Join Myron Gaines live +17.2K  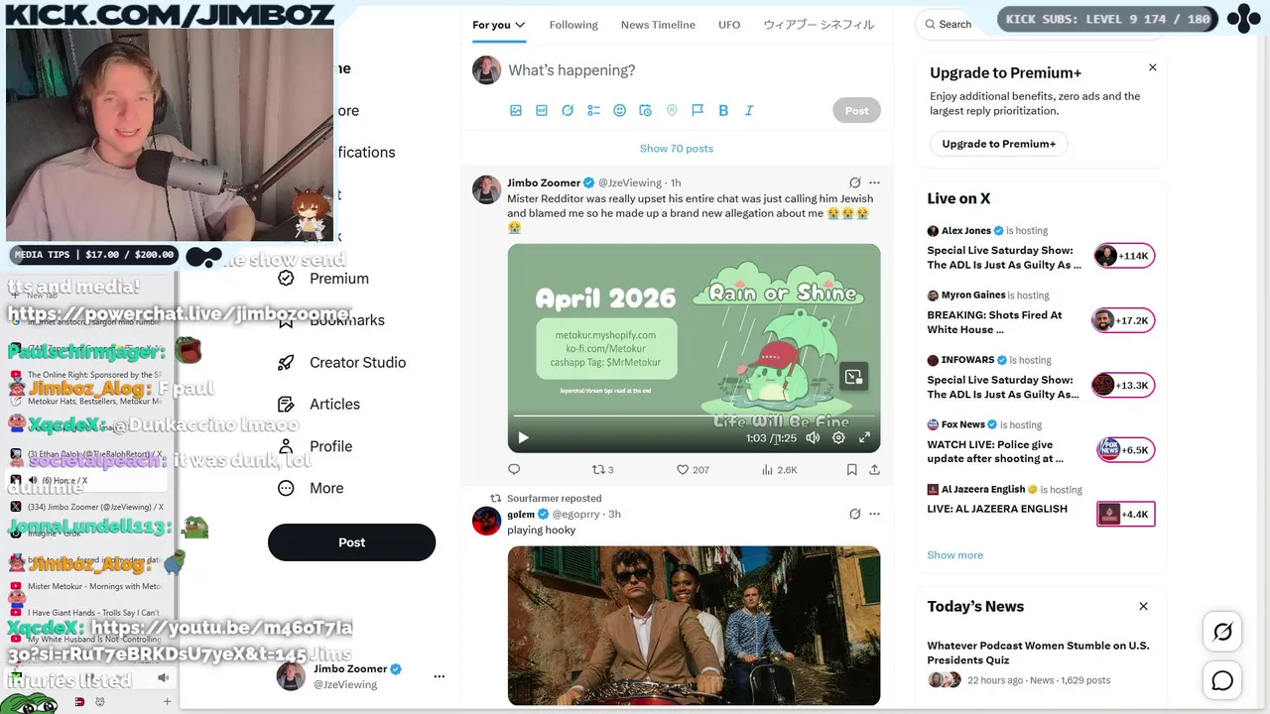click(1123, 320)
